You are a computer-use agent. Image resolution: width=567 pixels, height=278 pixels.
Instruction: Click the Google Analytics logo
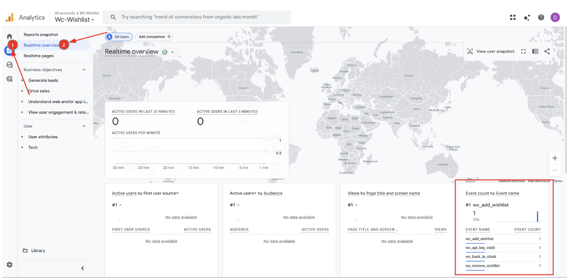tap(10, 18)
